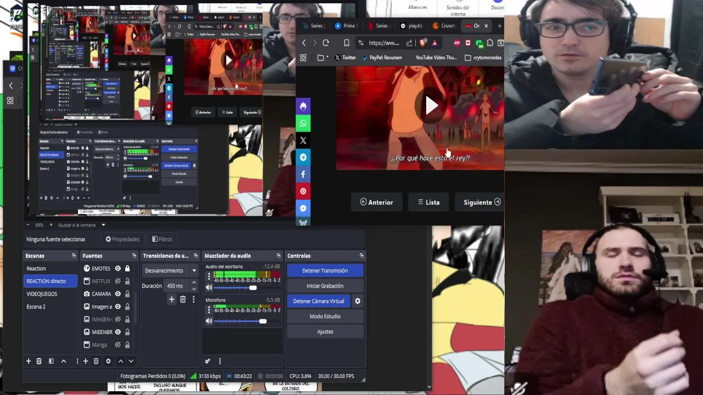
Task: Open source properties gear in Fuentes toolbar
Action: (108, 361)
